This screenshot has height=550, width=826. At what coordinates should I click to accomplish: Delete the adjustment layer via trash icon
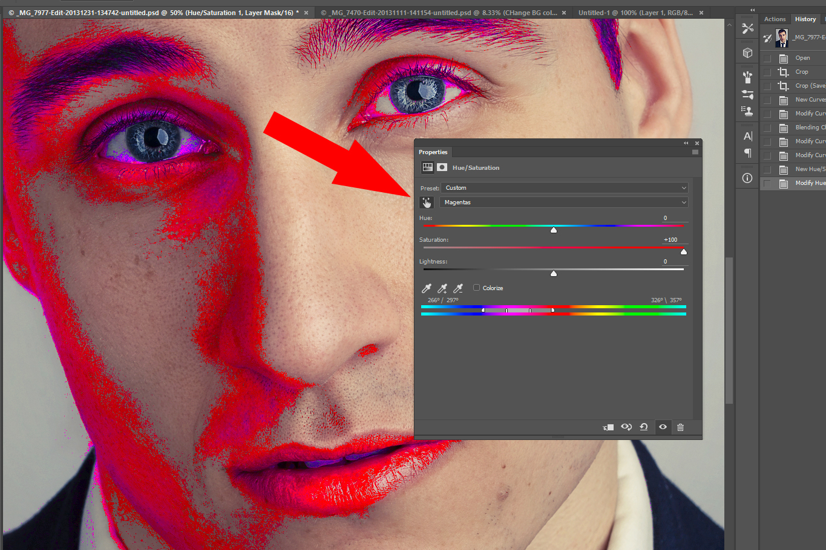click(x=680, y=427)
